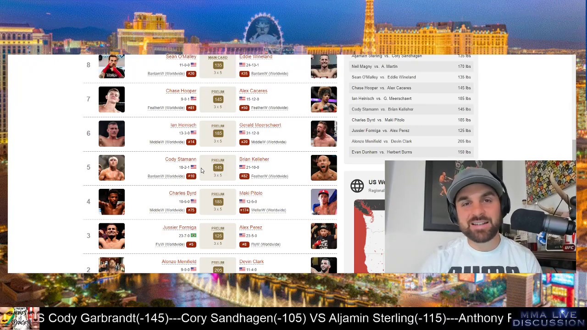Screen dimensions: 587x330
Task: Select sidebar row 'Charles Byrd vs. Maki Pitolo'
Action: coord(411,120)
